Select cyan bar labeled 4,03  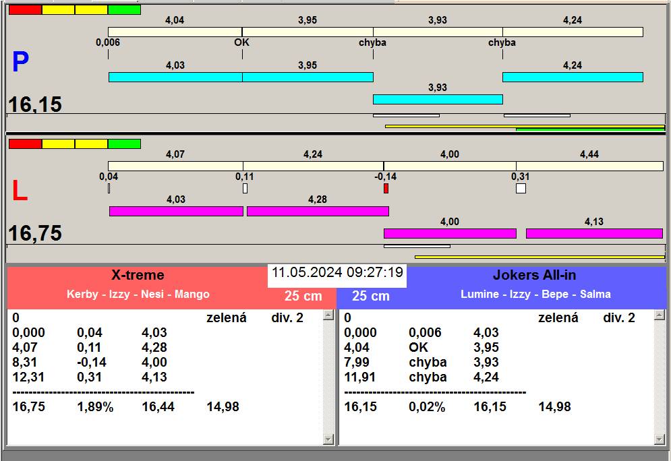[175, 77]
